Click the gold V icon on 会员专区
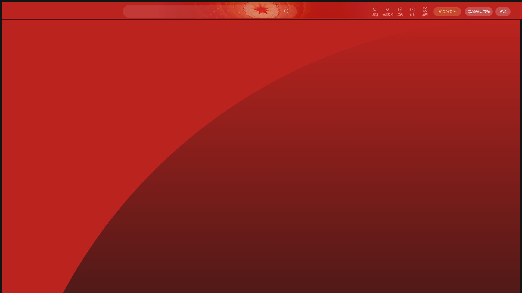Viewport: 522px width, 293px height. pos(440,12)
